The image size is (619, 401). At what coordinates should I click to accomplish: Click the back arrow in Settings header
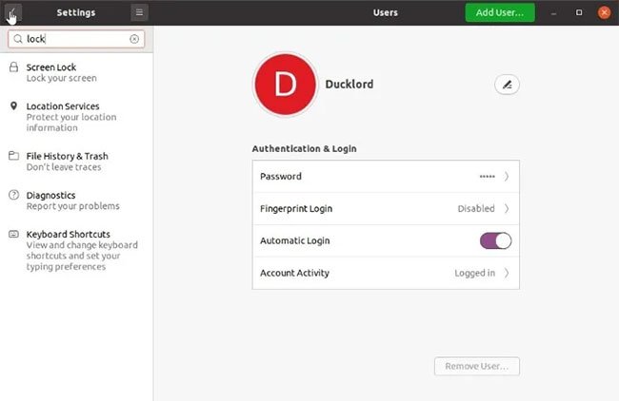(13, 12)
